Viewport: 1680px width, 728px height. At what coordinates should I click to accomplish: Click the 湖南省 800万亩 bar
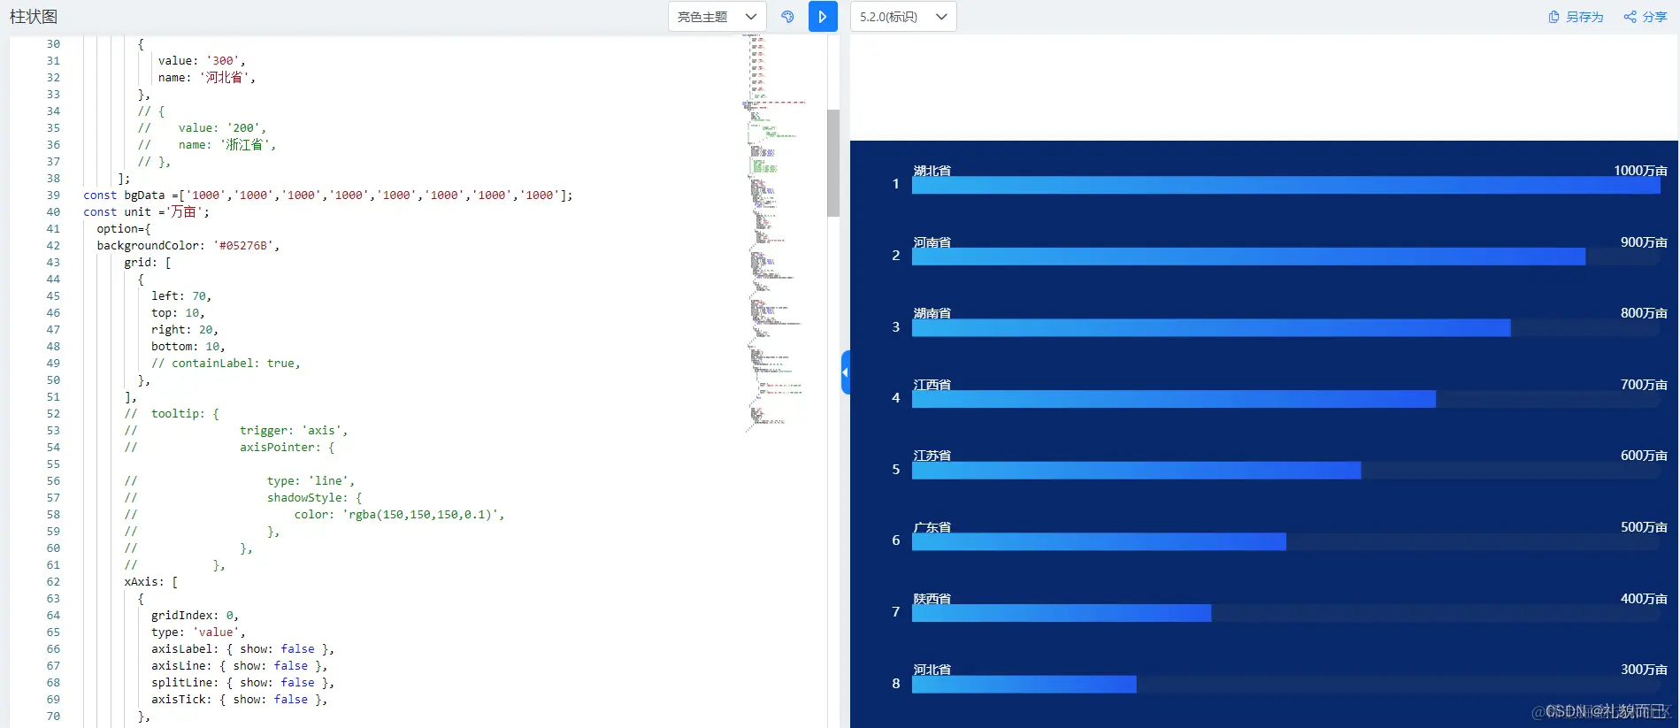(x=1211, y=328)
